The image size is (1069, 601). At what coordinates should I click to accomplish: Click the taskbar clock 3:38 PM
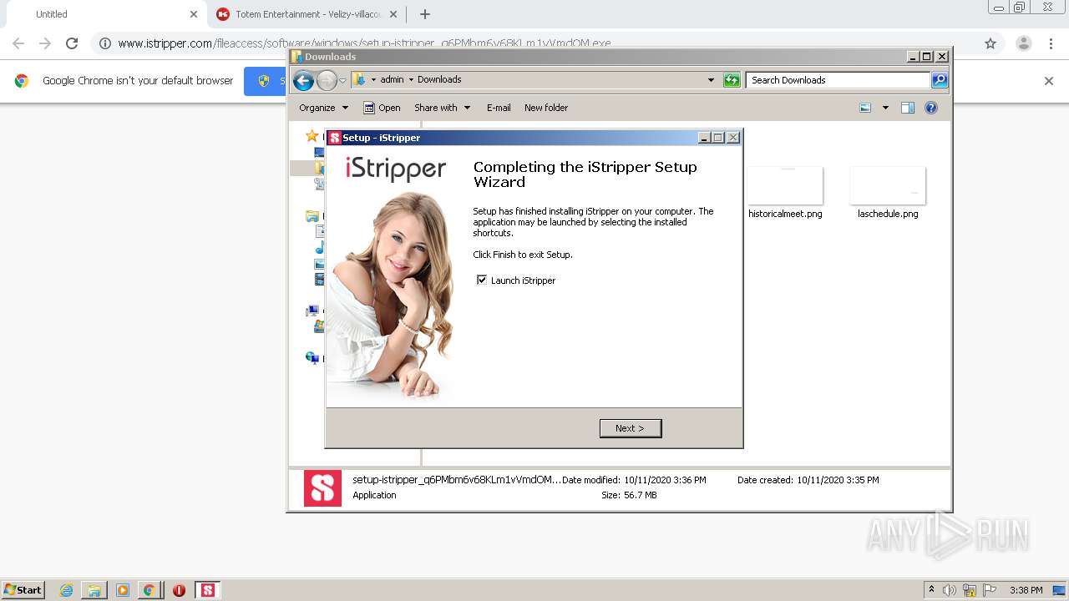coord(1026,590)
